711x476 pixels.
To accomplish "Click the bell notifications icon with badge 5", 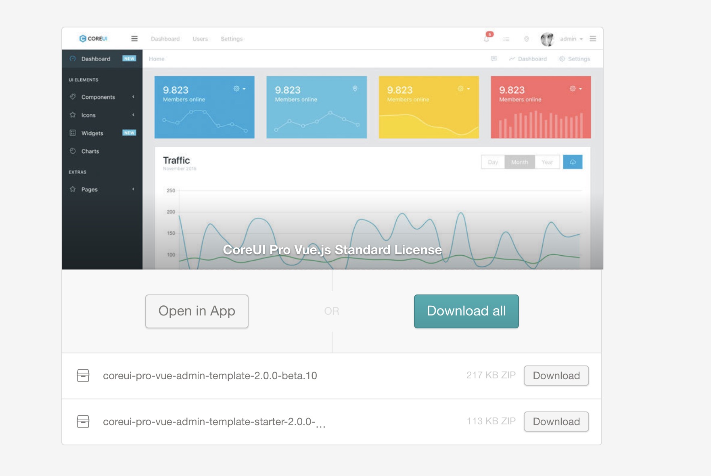I will [x=486, y=39].
